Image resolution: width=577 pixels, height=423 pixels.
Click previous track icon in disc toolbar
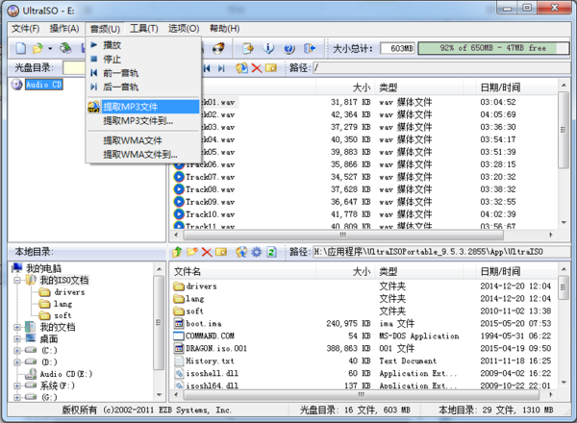207,68
